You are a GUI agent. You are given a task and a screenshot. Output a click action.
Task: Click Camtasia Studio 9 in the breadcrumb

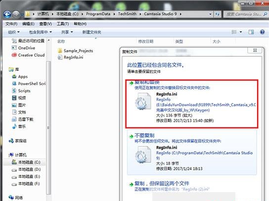(160, 14)
